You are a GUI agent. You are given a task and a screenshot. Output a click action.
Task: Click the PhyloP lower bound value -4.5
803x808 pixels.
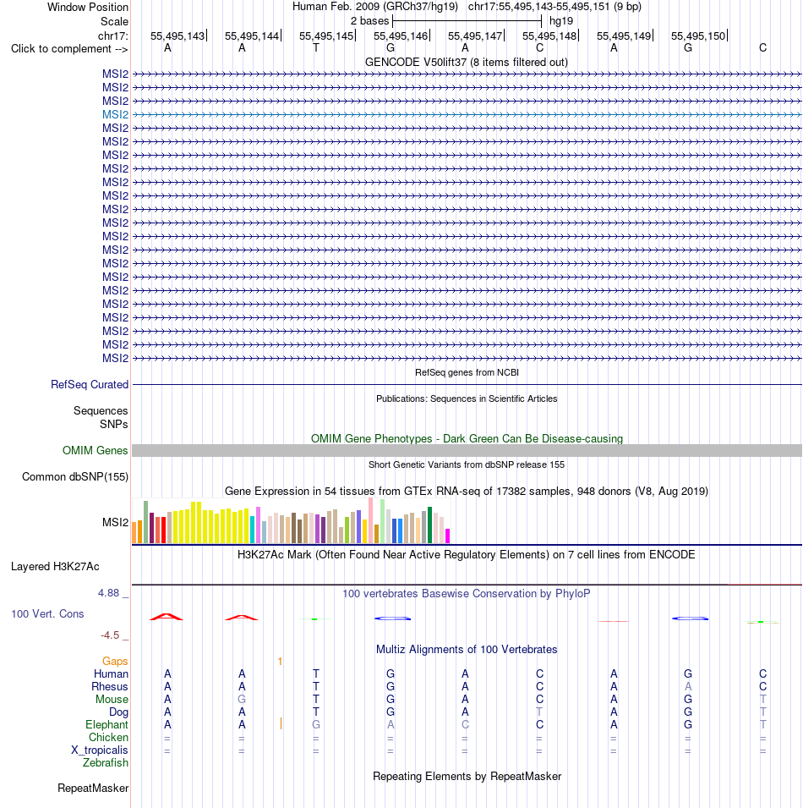(110, 635)
